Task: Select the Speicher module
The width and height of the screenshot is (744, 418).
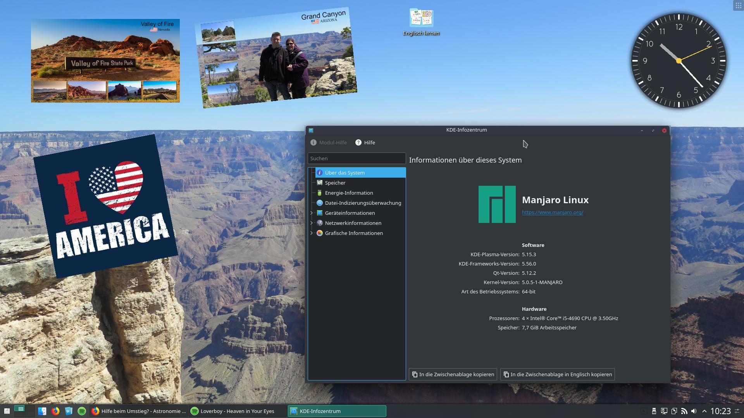Action: pos(335,183)
